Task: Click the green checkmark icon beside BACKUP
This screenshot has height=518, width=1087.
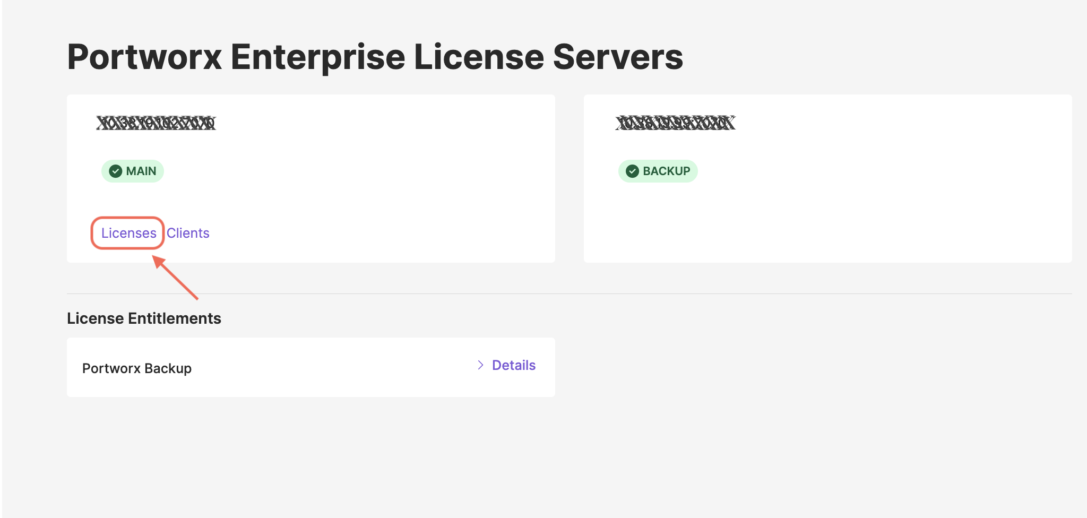Action: point(632,171)
